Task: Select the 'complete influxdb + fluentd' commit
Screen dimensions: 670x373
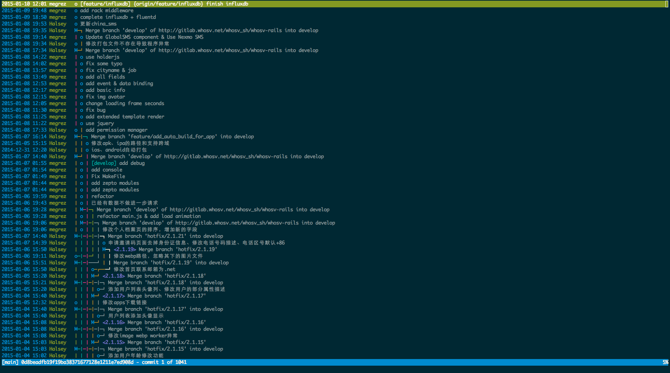Action: [334, 17]
